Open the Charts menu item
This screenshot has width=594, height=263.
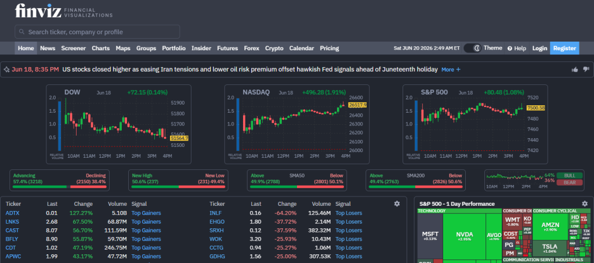tap(101, 49)
